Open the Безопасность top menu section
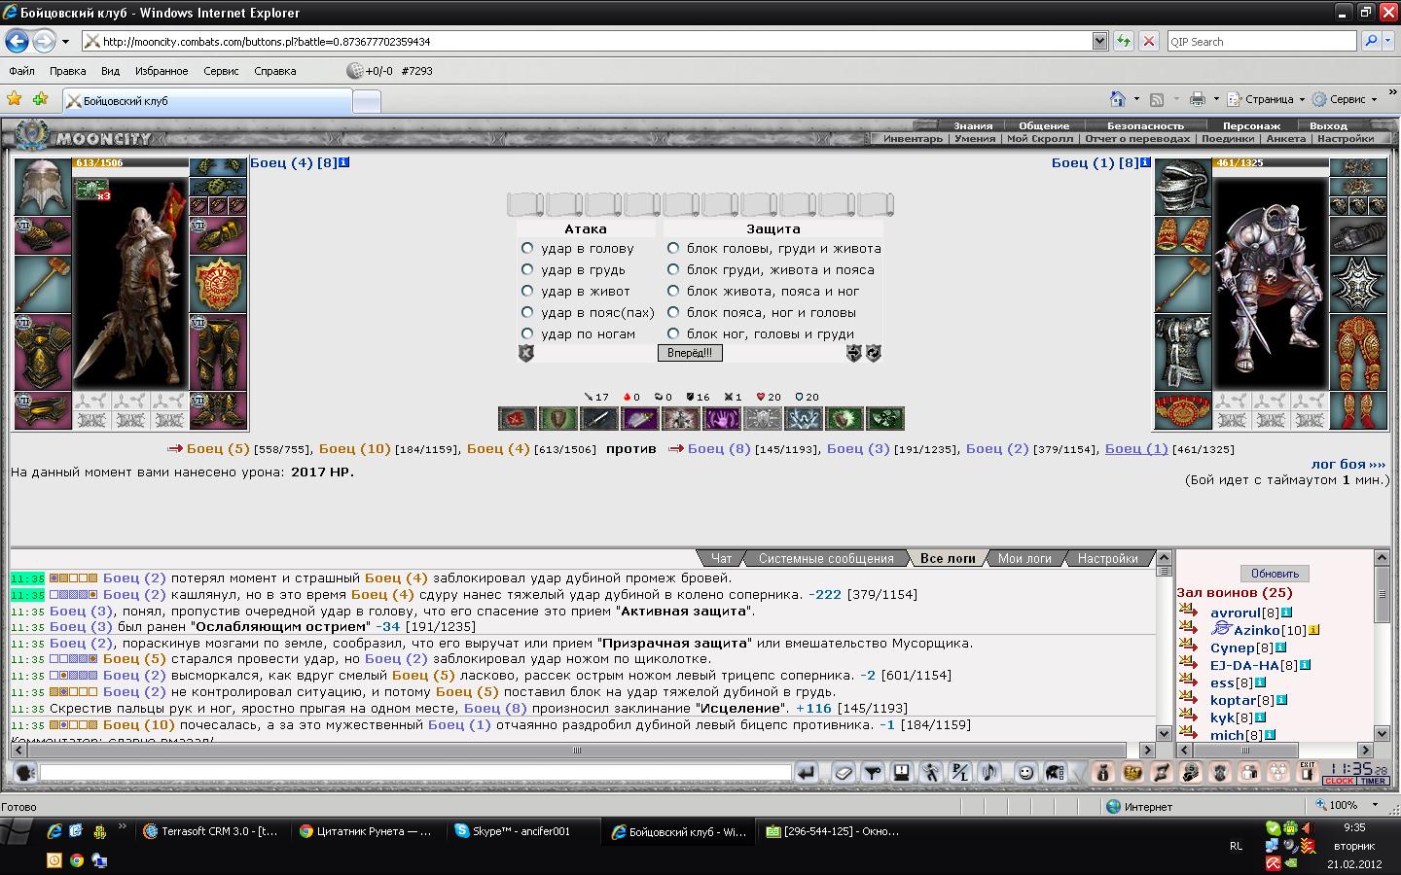Viewport: 1401px width, 875px height. click(1145, 125)
